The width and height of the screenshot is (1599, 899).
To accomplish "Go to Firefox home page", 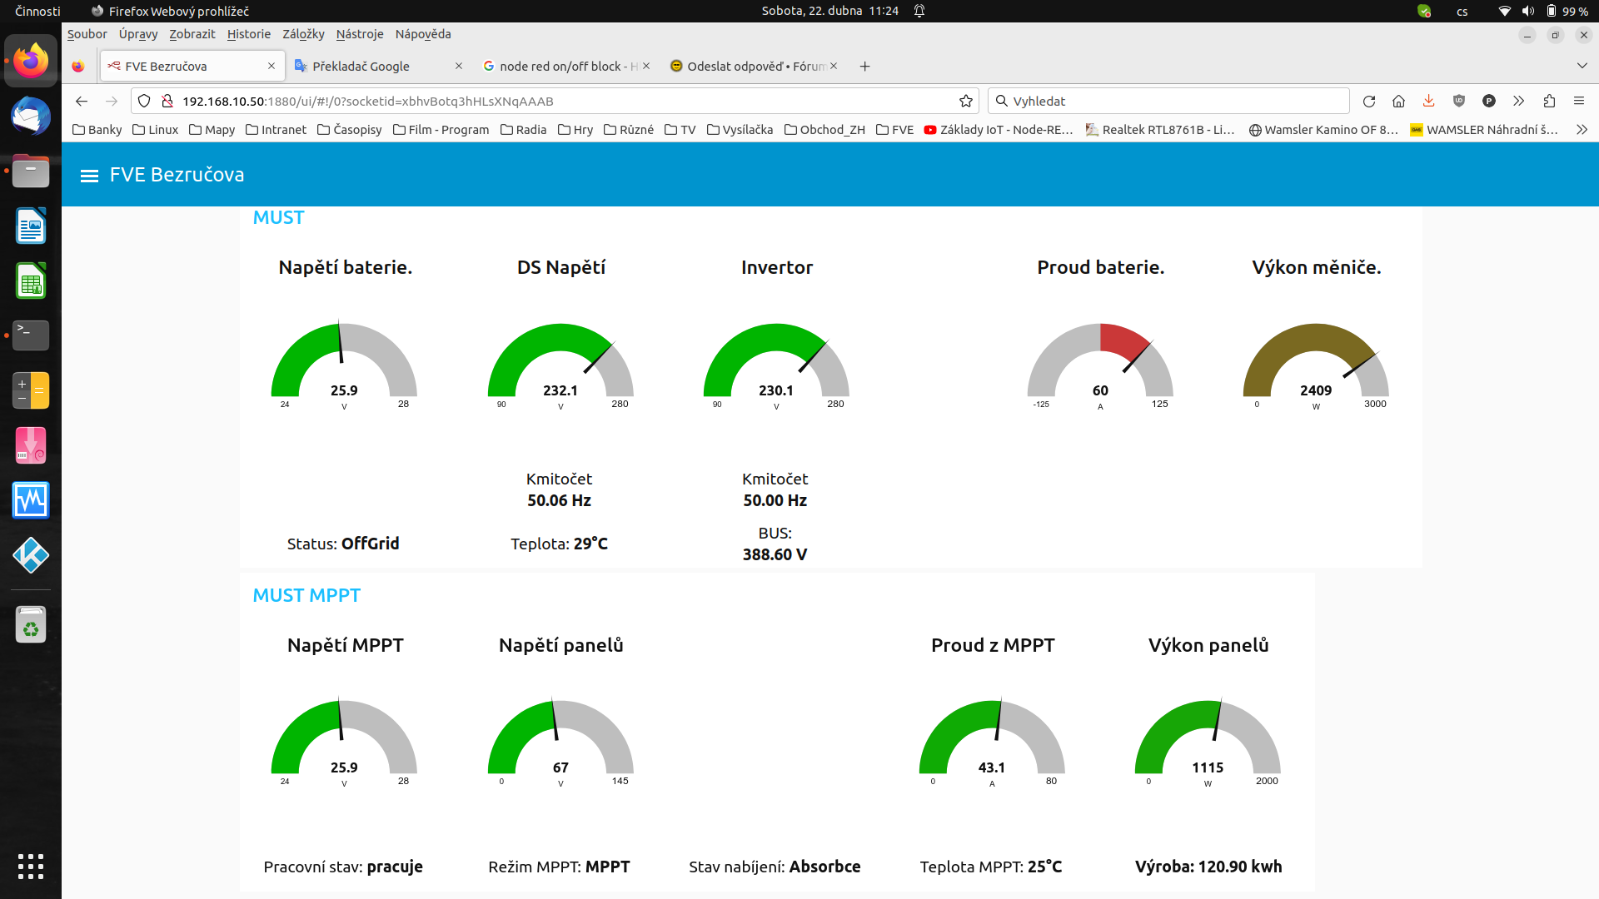I will click(1398, 102).
